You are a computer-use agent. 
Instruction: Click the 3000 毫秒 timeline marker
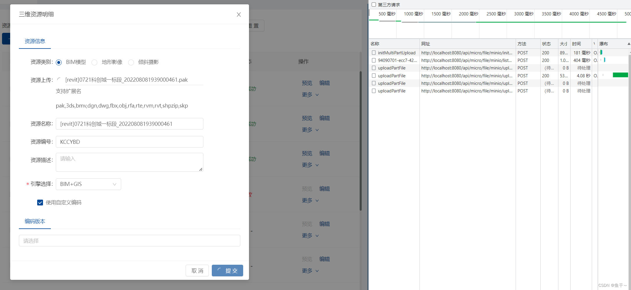pos(524,14)
